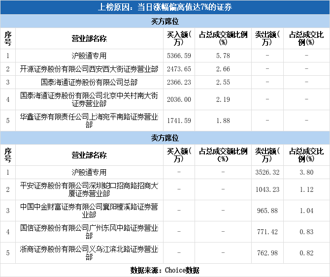This screenshot has width=330, height=277.
Task: Click the '卖方席位' section header
Action: (x=165, y=138)
